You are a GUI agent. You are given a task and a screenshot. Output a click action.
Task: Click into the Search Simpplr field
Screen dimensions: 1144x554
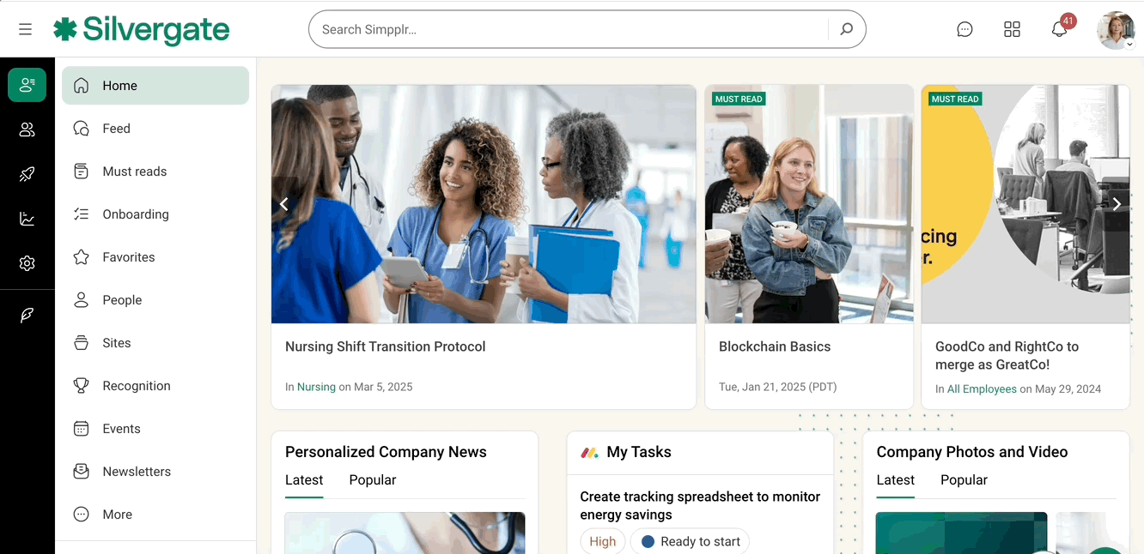(567, 29)
